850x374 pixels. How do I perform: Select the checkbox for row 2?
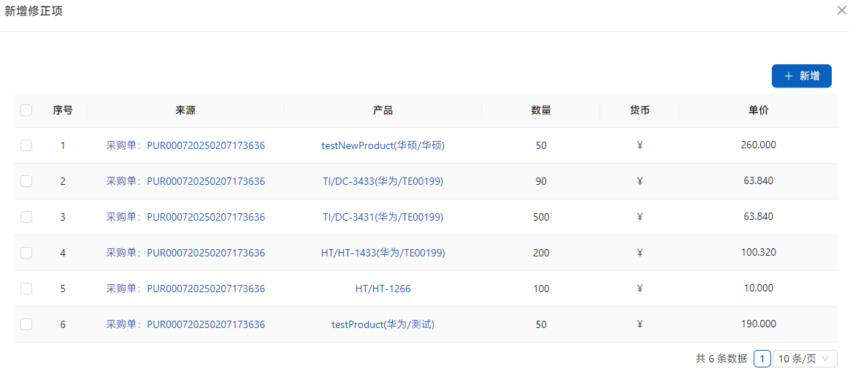[26, 181]
